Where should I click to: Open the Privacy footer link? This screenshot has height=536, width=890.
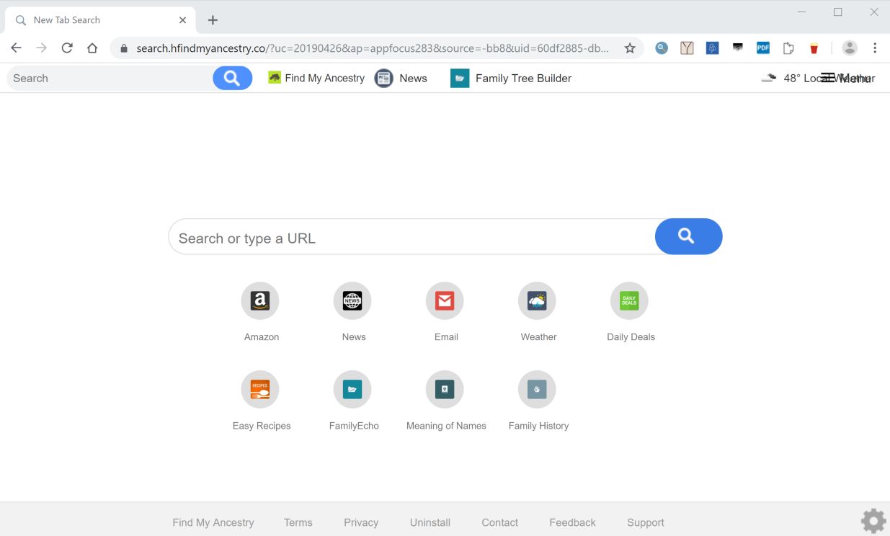361,522
